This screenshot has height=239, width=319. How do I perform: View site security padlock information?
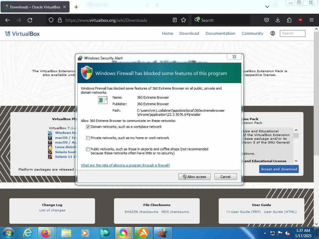pos(60,20)
